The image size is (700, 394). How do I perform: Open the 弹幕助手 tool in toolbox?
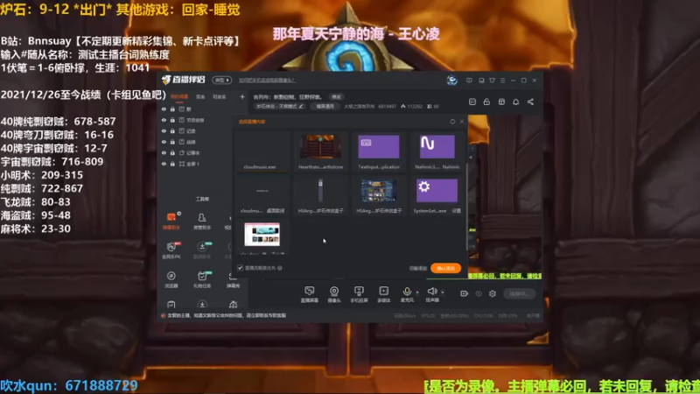pos(171,221)
